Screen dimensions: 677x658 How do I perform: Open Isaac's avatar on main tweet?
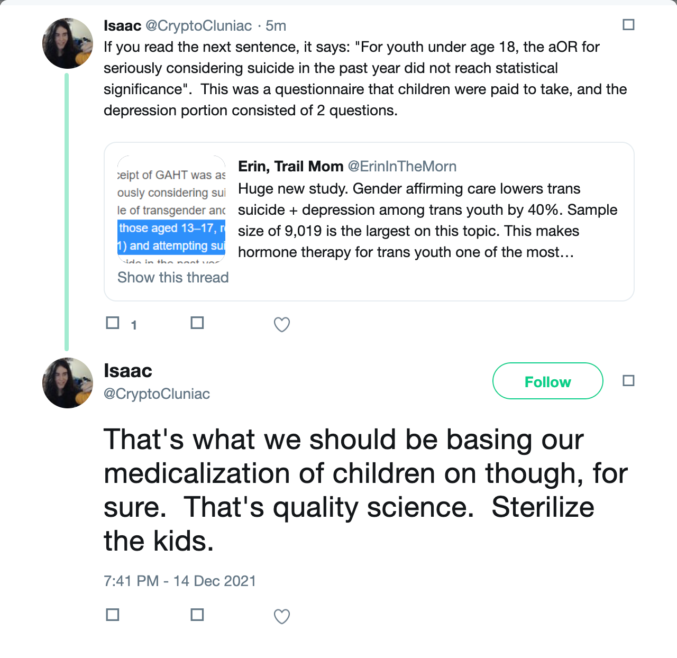coord(68,383)
